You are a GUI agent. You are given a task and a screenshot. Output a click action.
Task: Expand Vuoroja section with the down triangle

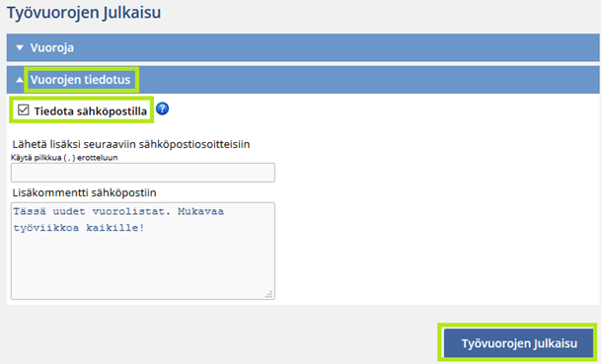pyautogui.click(x=20, y=47)
